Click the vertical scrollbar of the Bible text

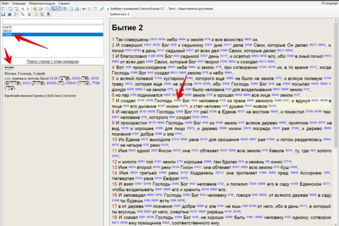pos(336,113)
